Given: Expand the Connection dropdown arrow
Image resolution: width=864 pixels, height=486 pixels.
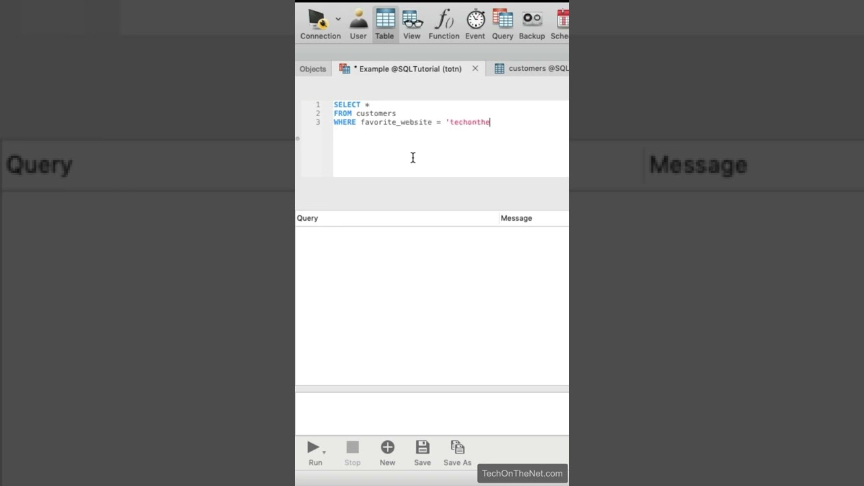Looking at the screenshot, I should click(338, 19).
